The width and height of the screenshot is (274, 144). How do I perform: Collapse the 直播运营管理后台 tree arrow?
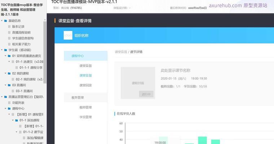(2, 97)
